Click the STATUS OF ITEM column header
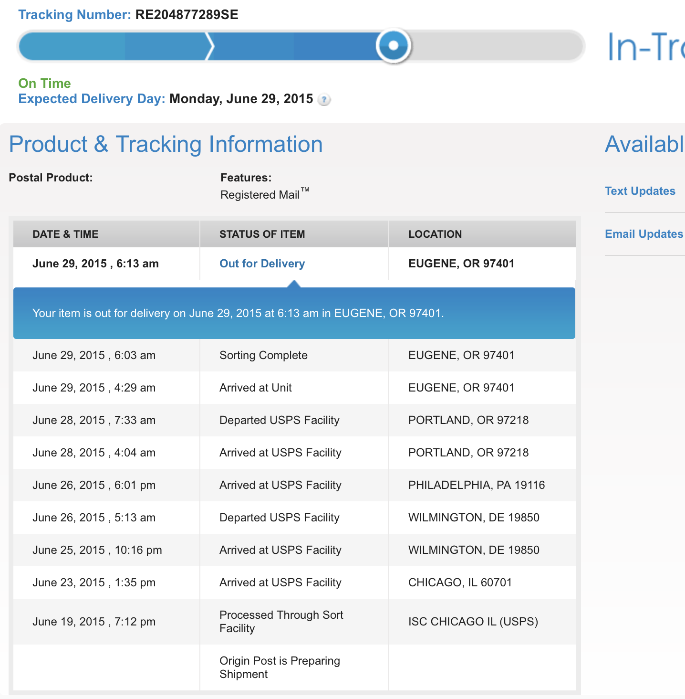The image size is (685, 699). click(x=262, y=234)
